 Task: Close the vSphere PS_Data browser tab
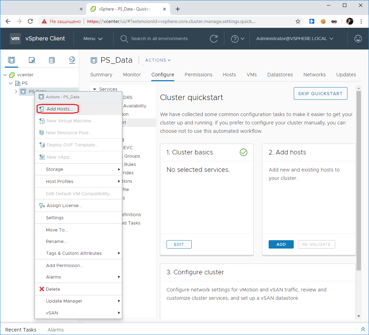point(164,9)
